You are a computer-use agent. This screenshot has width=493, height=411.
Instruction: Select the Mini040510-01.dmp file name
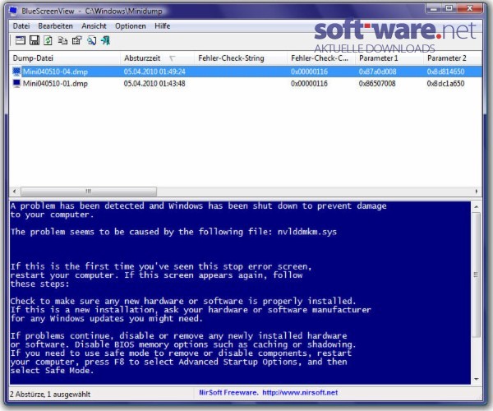click(x=55, y=84)
